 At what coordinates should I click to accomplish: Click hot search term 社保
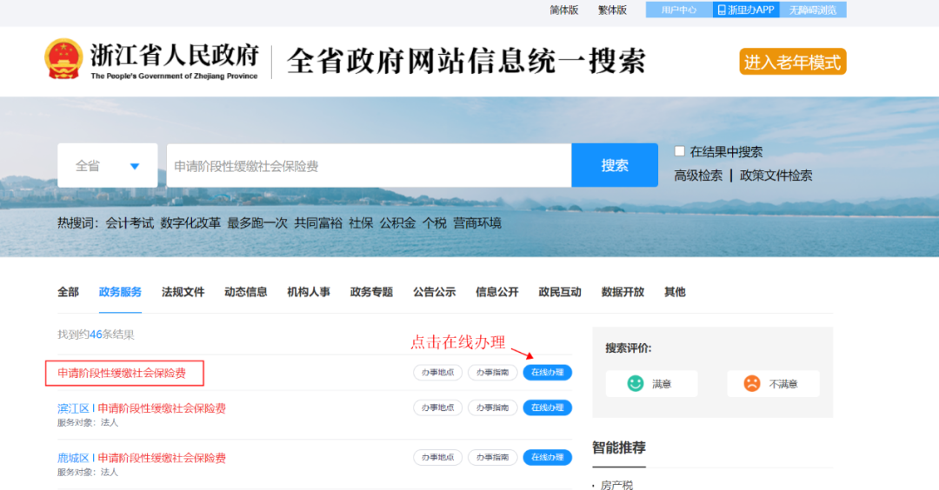click(x=361, y=223)
